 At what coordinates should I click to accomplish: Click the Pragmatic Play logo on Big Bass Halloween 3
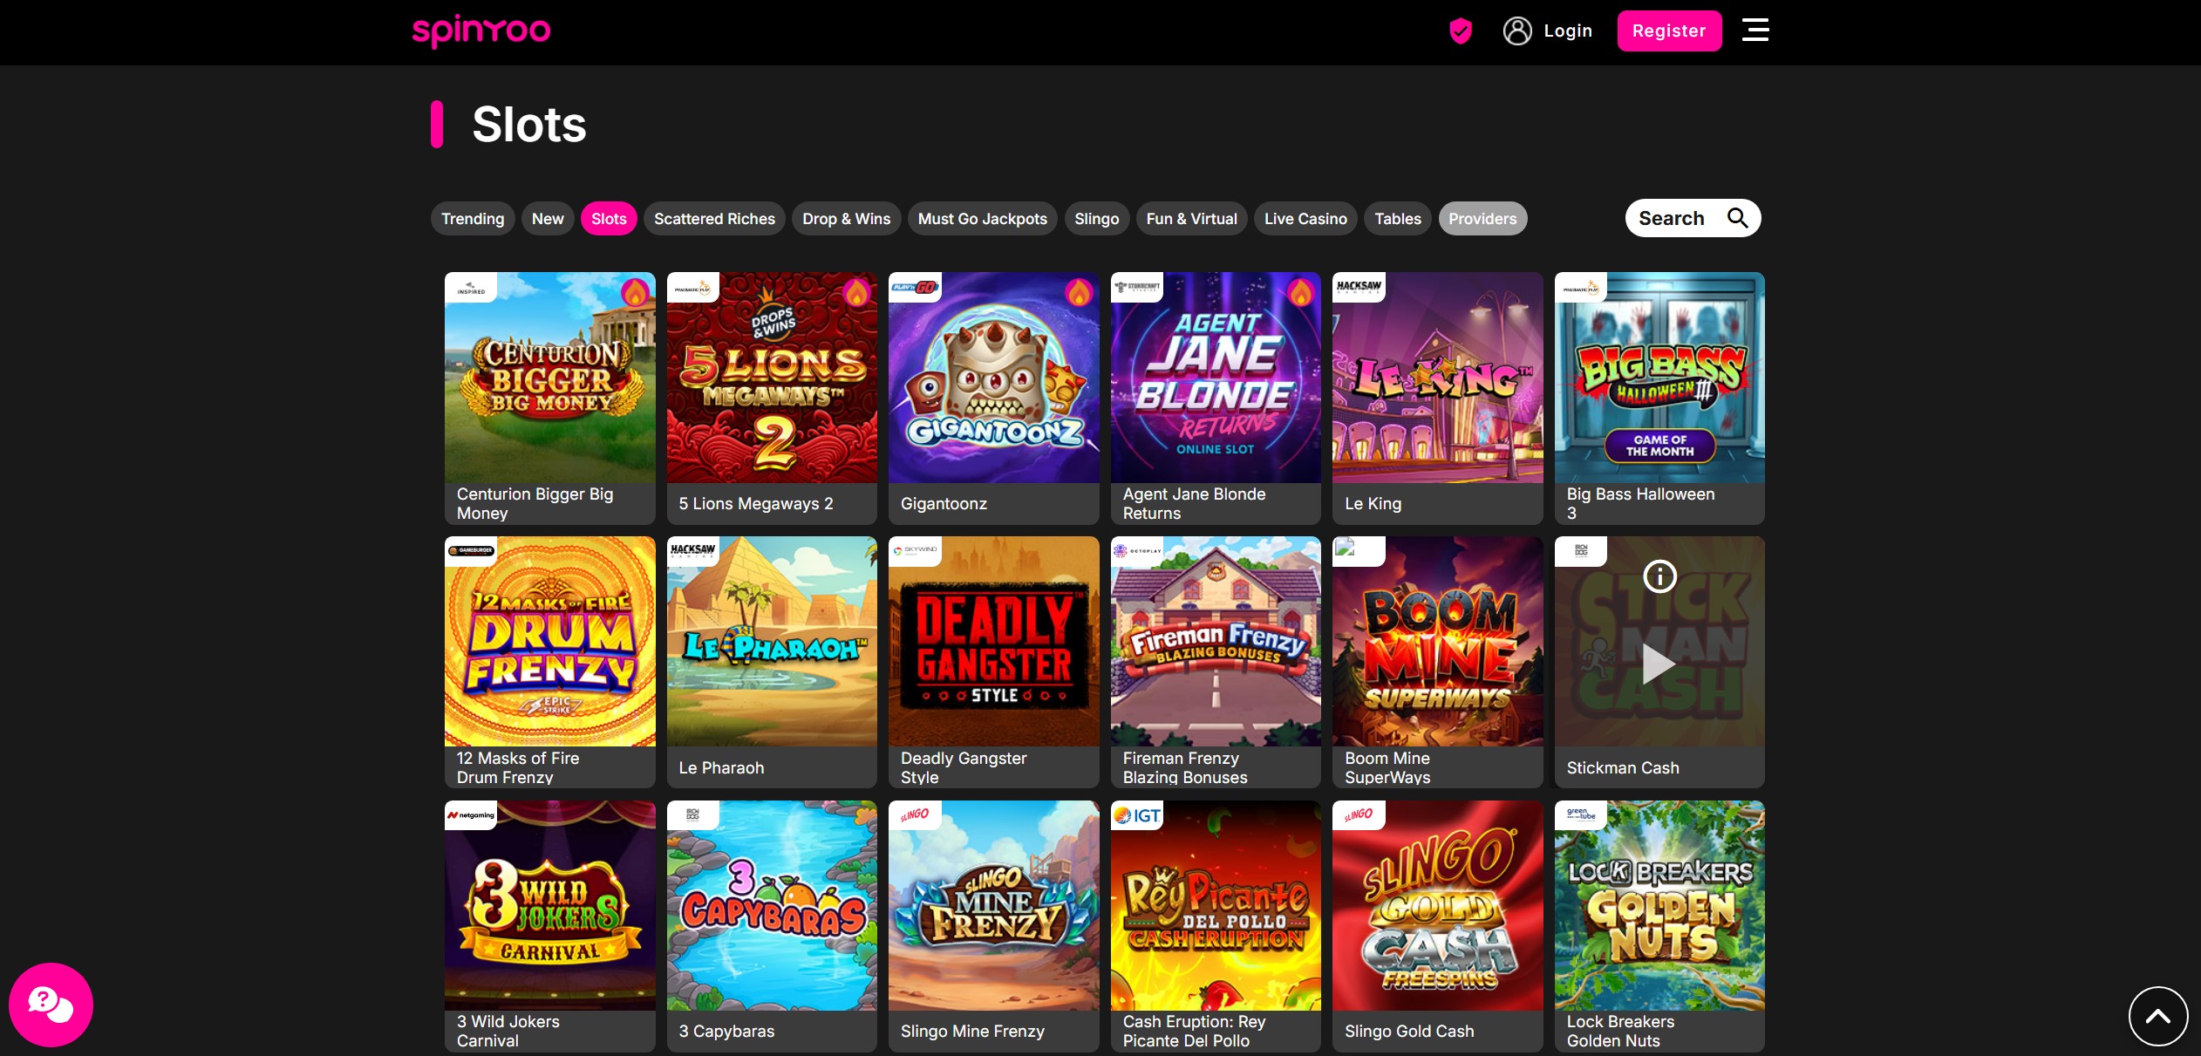point(1582,287)
